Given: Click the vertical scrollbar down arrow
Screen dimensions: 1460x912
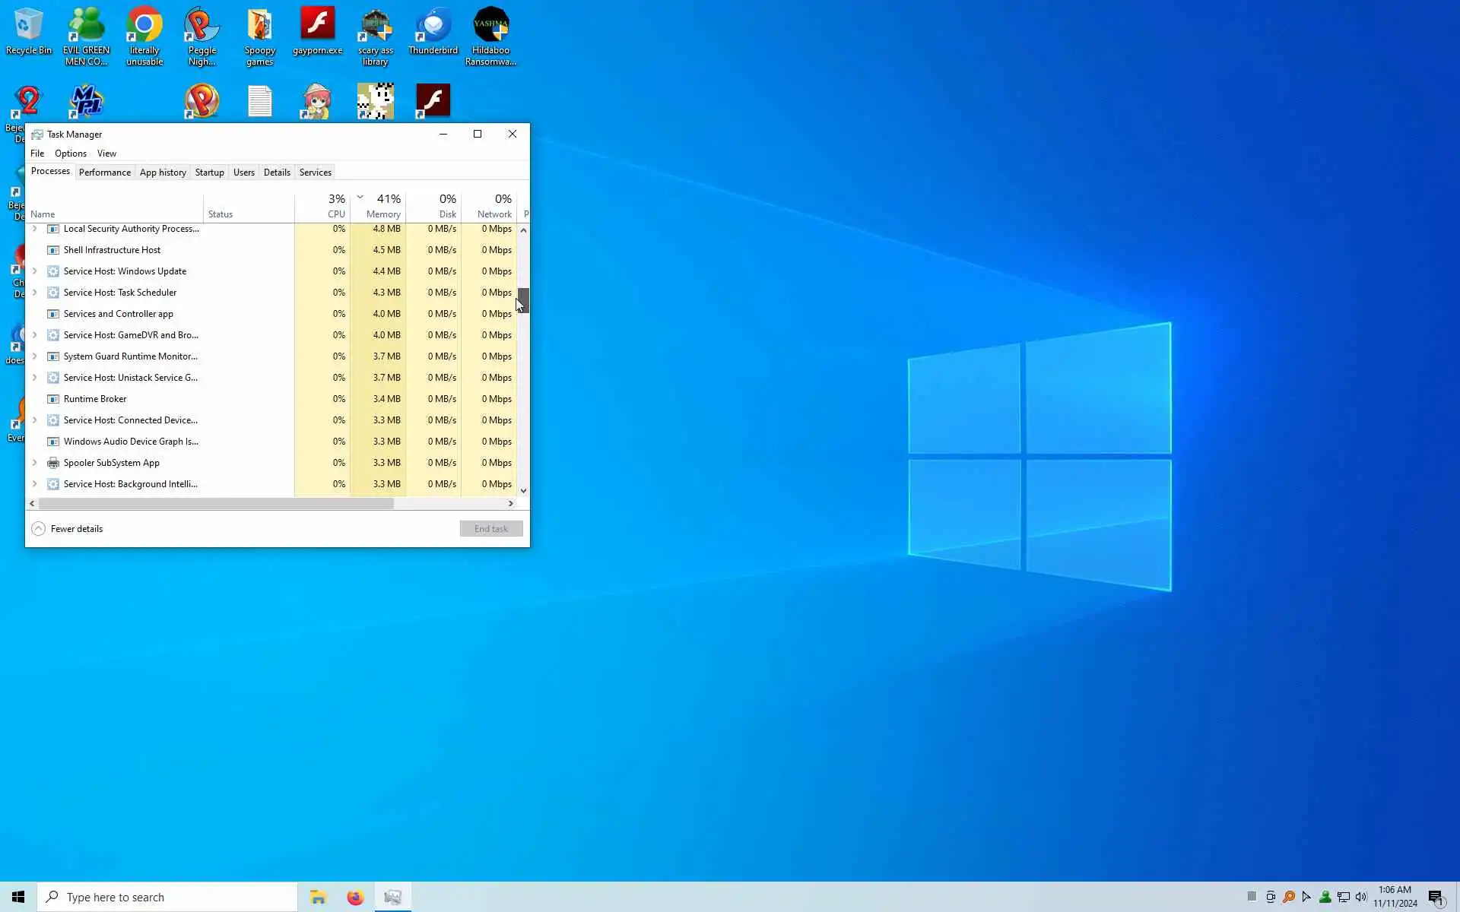Looking at the screenshot, I should (523, 491).
